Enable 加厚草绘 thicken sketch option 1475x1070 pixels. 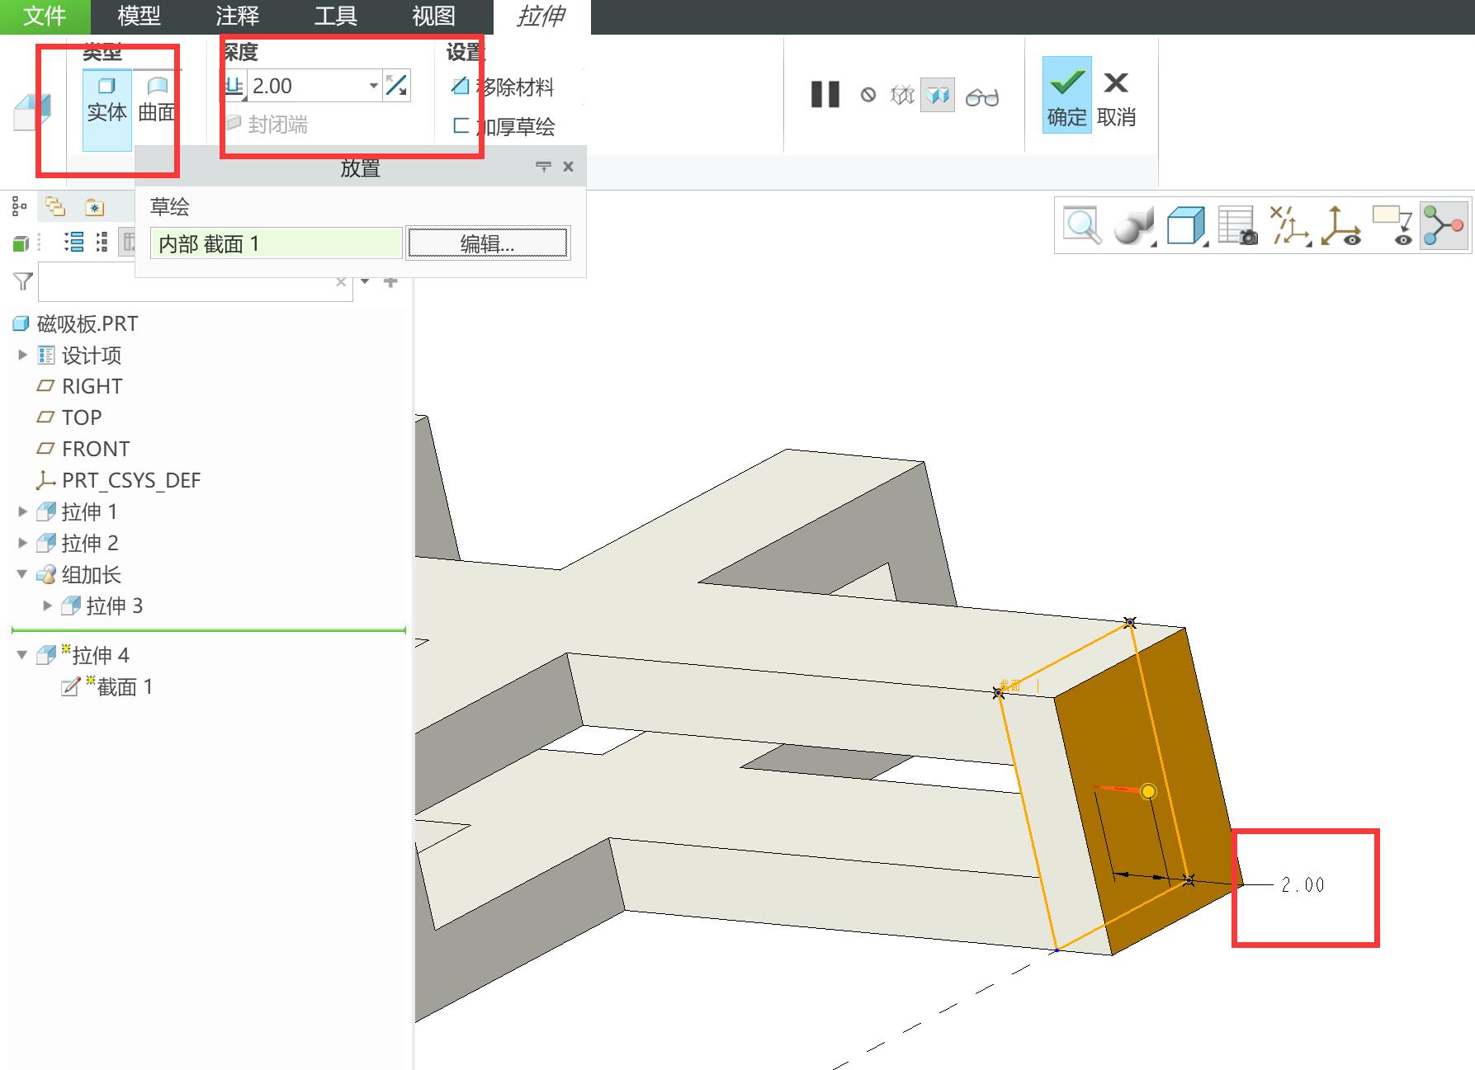pos(503,126)
